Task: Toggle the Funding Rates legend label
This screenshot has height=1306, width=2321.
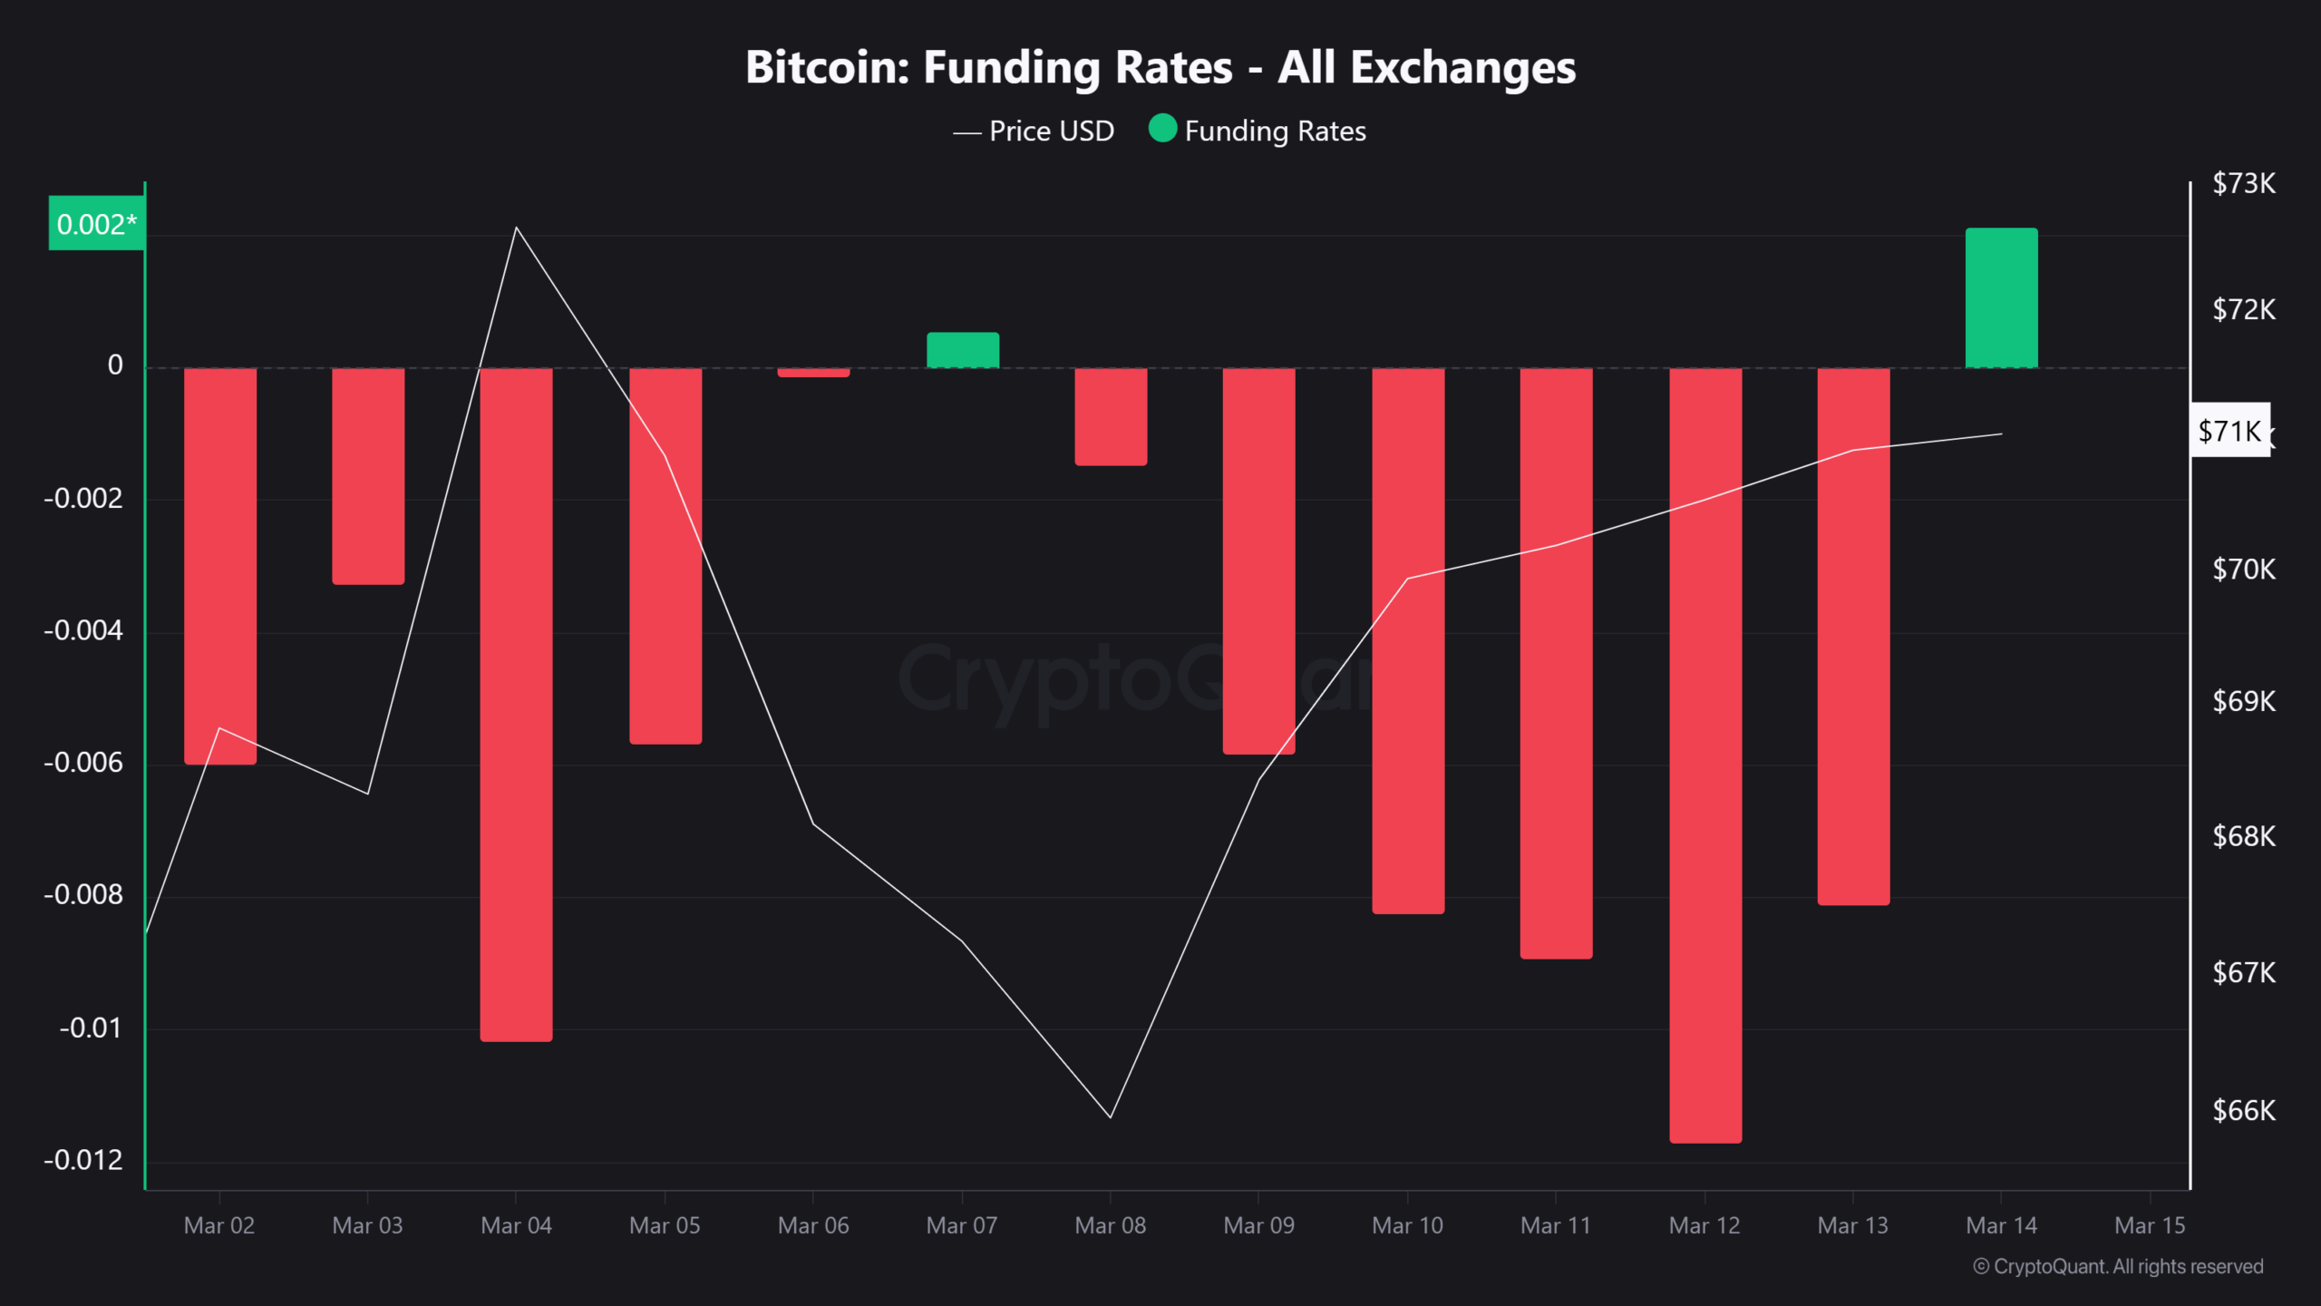Action: click(x=1274, y=132)
